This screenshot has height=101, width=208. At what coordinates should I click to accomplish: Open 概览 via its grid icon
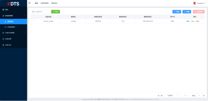pos(4,10)
